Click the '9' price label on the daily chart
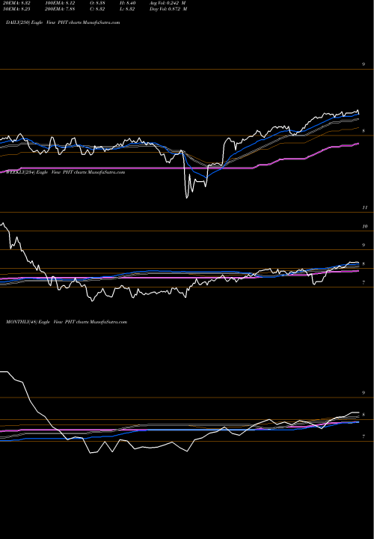 [364, 64]
